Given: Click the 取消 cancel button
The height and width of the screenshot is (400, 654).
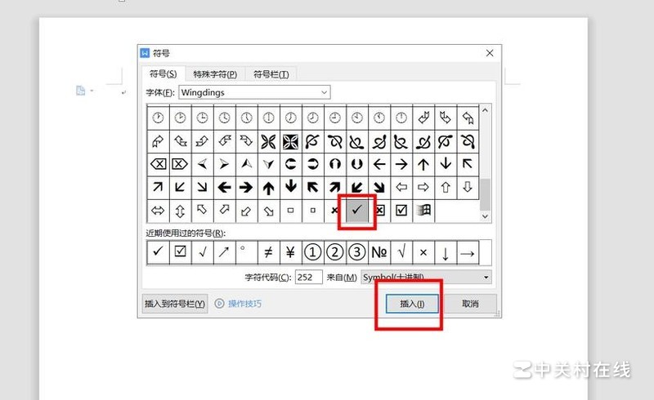Looking at the screenshot, I should coord(470,304).
